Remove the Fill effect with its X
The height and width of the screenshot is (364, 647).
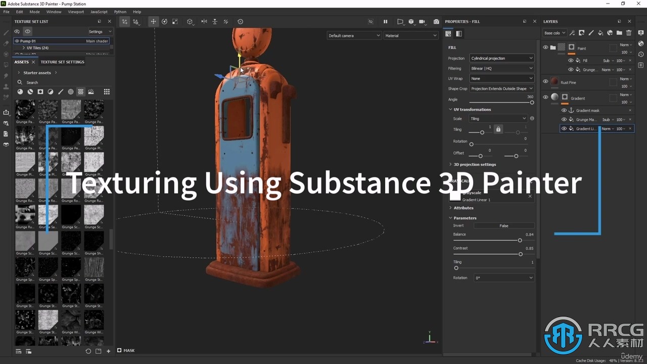(x=630, y=60)
